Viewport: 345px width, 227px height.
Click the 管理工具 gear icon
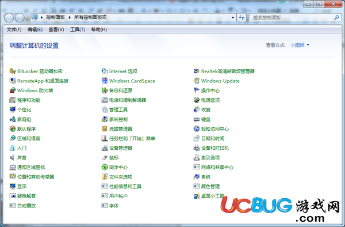[105, 109]
